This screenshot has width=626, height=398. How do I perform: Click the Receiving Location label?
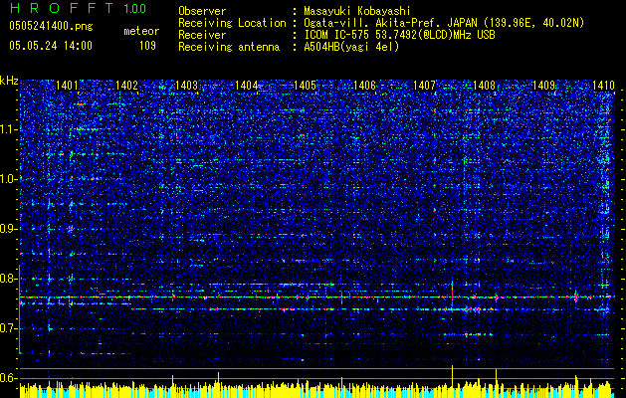(232, 23)
